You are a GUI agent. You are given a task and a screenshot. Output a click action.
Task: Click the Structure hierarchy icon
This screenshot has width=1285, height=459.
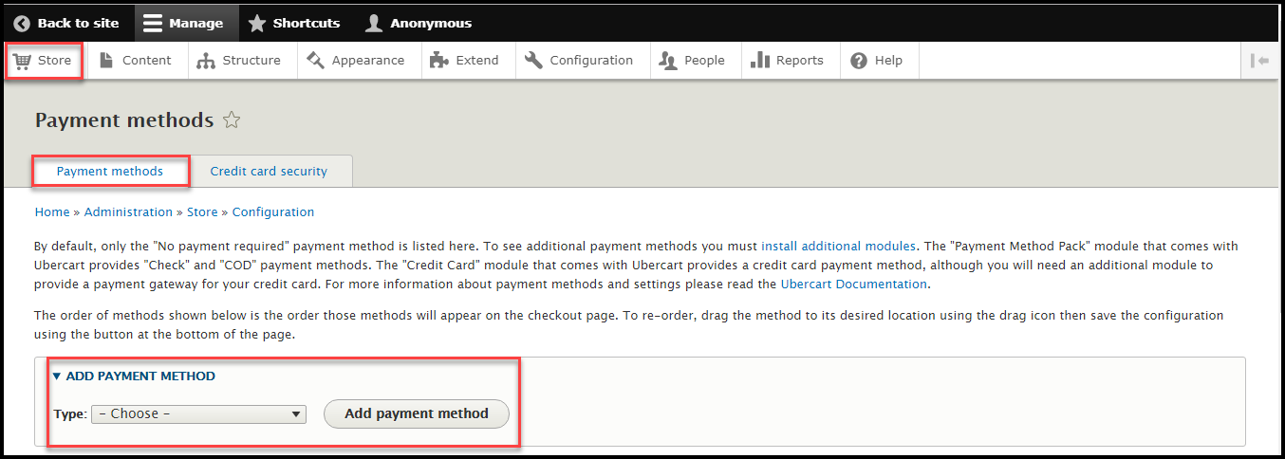click(x=206, y=61)
